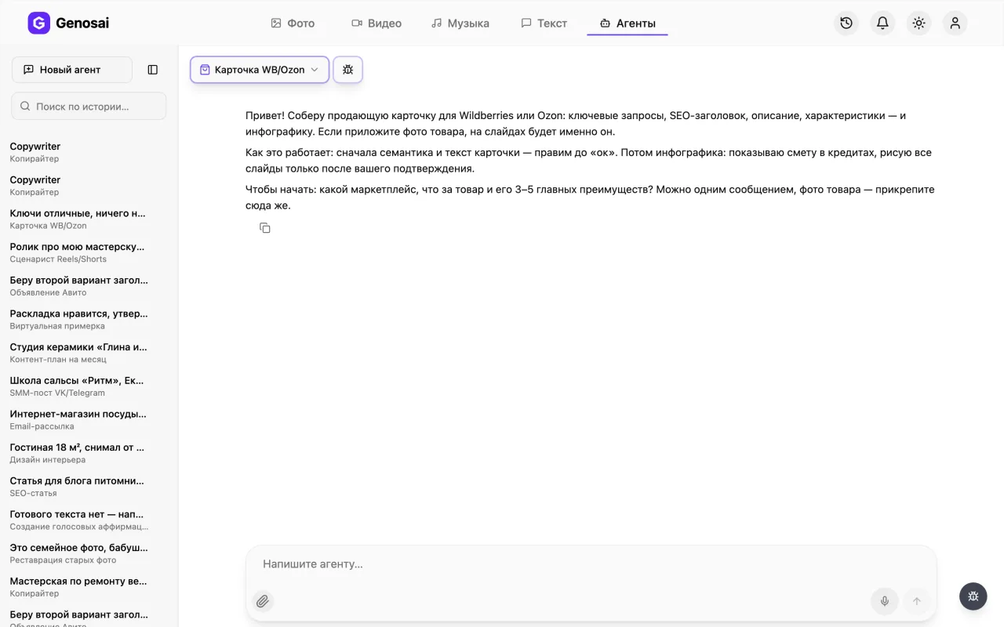1004x627 pixels.
Task: Click the floating dark bug button
Action: pos(973,596)
